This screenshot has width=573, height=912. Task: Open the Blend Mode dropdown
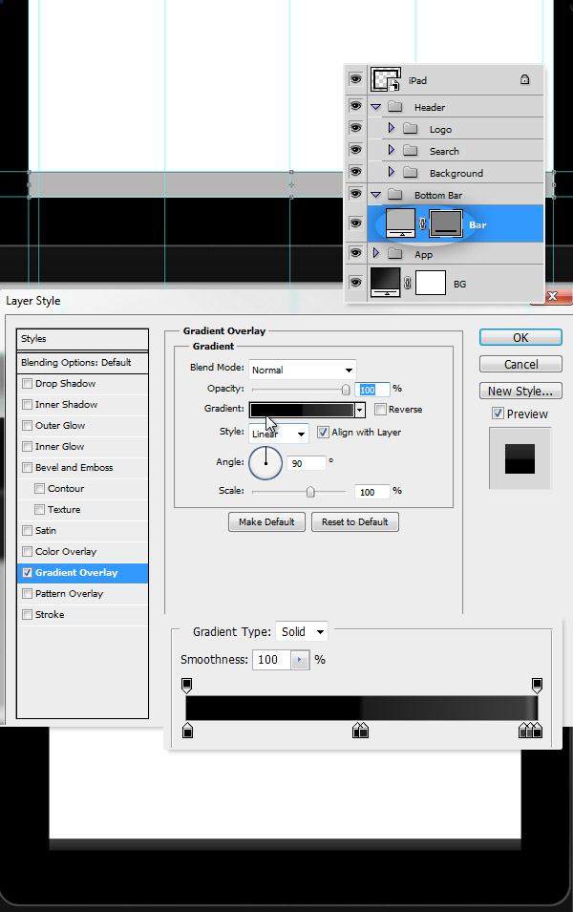[x=302, y=370]
